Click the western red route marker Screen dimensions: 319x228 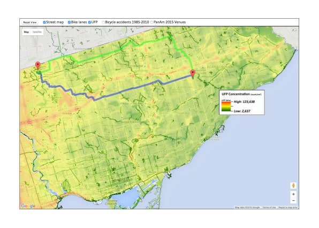(38, 66)
